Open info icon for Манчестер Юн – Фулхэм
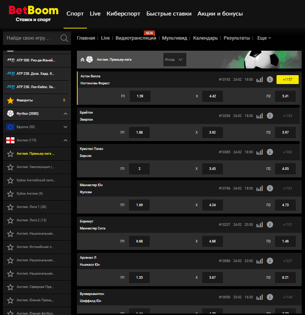The image size is (305, 315). (x=270, y=188)
